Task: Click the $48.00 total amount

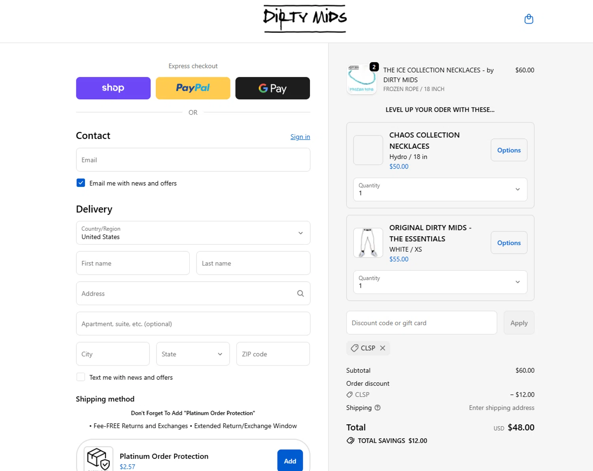Action: pos(521,428)
